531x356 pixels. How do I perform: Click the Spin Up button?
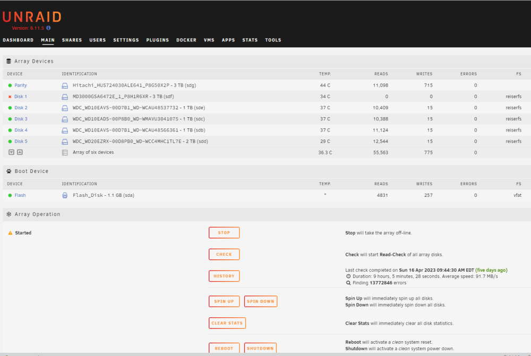tap(224, 301)
